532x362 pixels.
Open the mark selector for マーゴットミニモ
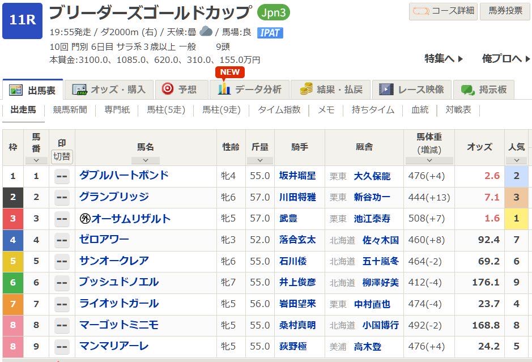62,325
